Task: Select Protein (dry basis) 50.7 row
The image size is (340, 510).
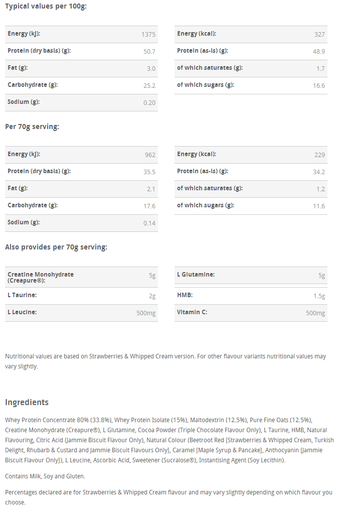Action: (81, 51)
